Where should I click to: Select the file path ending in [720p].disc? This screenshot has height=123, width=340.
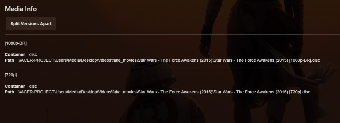(x=164, y=92)
